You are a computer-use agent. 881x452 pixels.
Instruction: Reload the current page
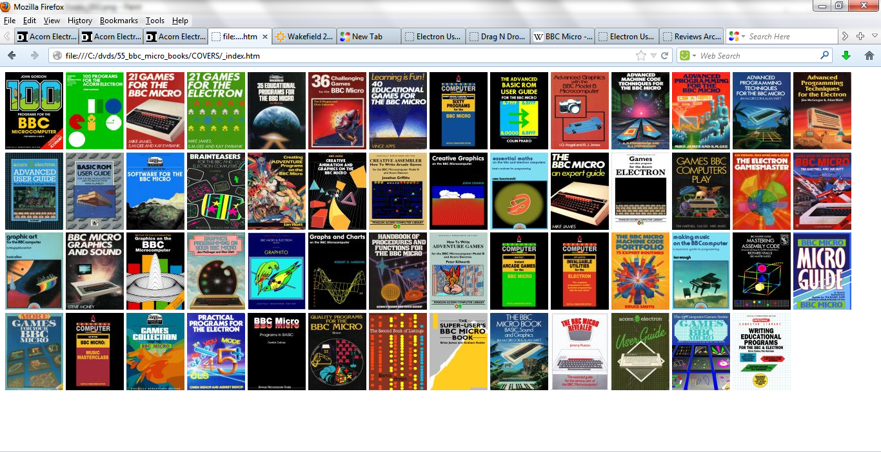click(664, 56)
